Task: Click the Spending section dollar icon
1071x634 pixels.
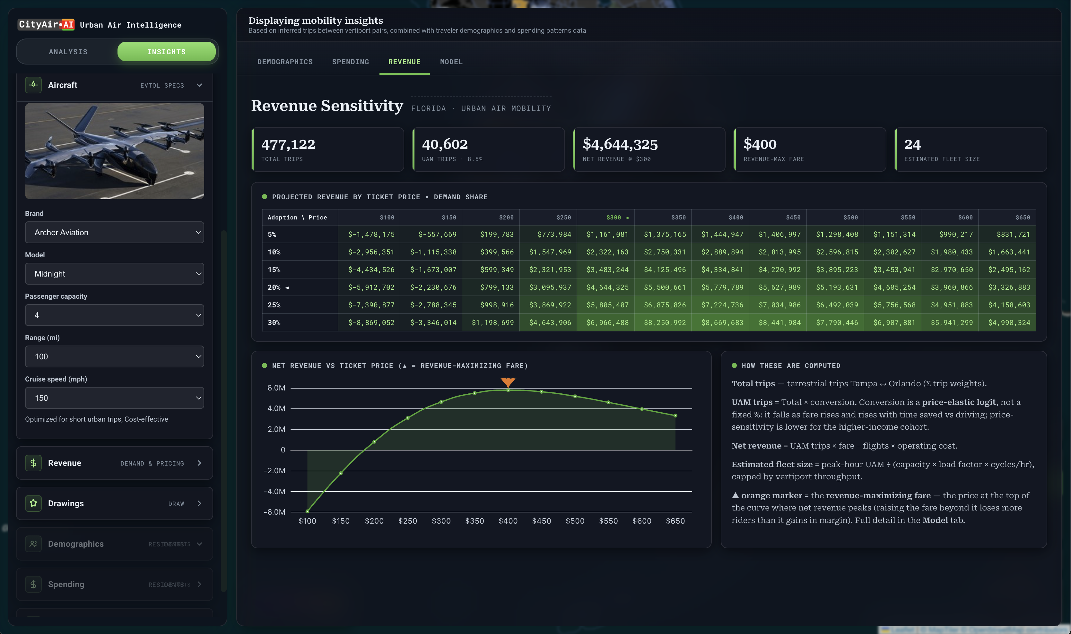Action: click(x=33, y=584)
